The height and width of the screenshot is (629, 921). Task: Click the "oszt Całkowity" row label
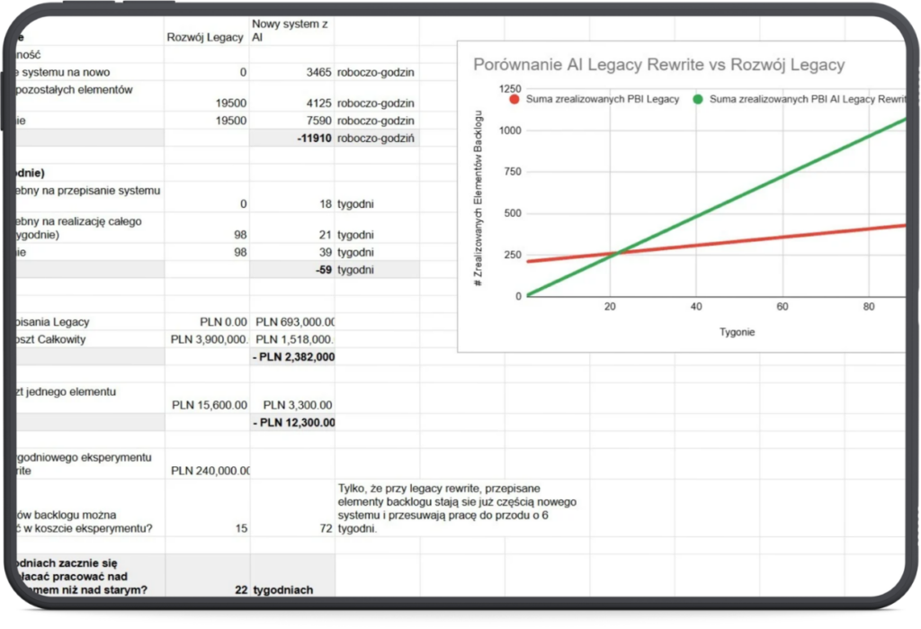click(x=50, y=340)
